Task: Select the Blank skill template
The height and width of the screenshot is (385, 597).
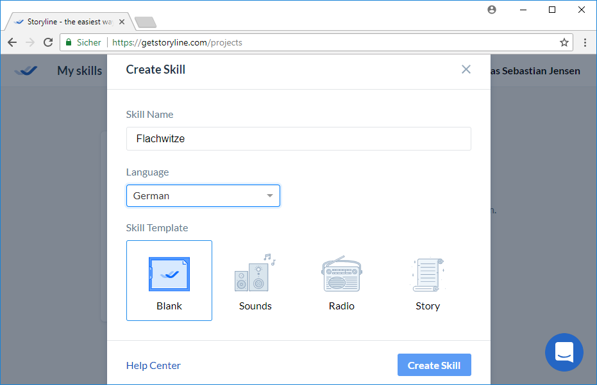Action: point(169,281)
